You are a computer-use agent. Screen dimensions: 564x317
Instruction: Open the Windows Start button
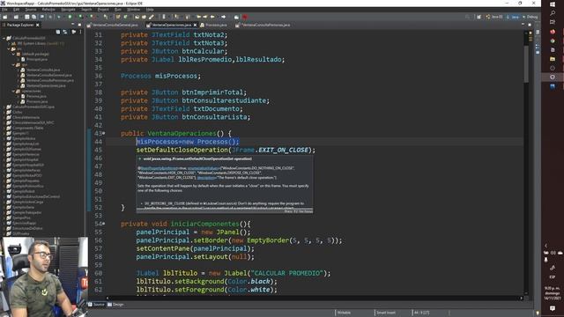pyautogui.click(x=553, y=4)
